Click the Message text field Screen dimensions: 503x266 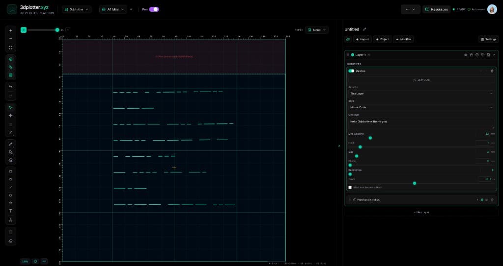point(421,123)
